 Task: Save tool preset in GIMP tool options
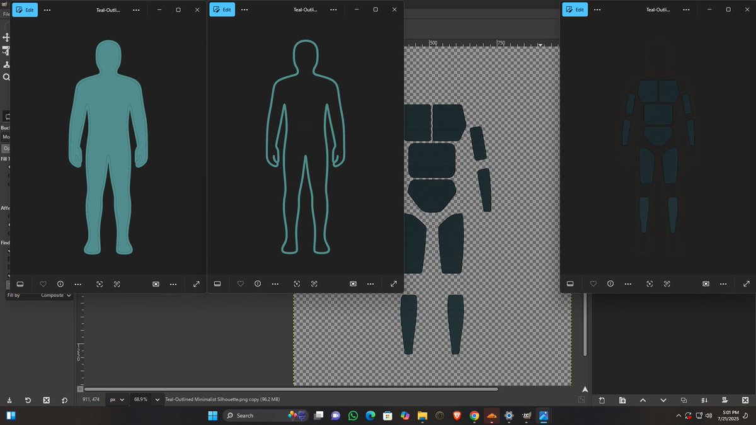click(9, 400)
